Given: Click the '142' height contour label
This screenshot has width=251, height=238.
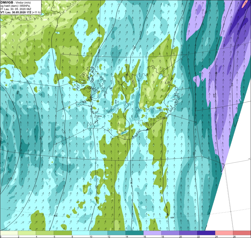Looking at the screenshot, I should pos(64,132).
